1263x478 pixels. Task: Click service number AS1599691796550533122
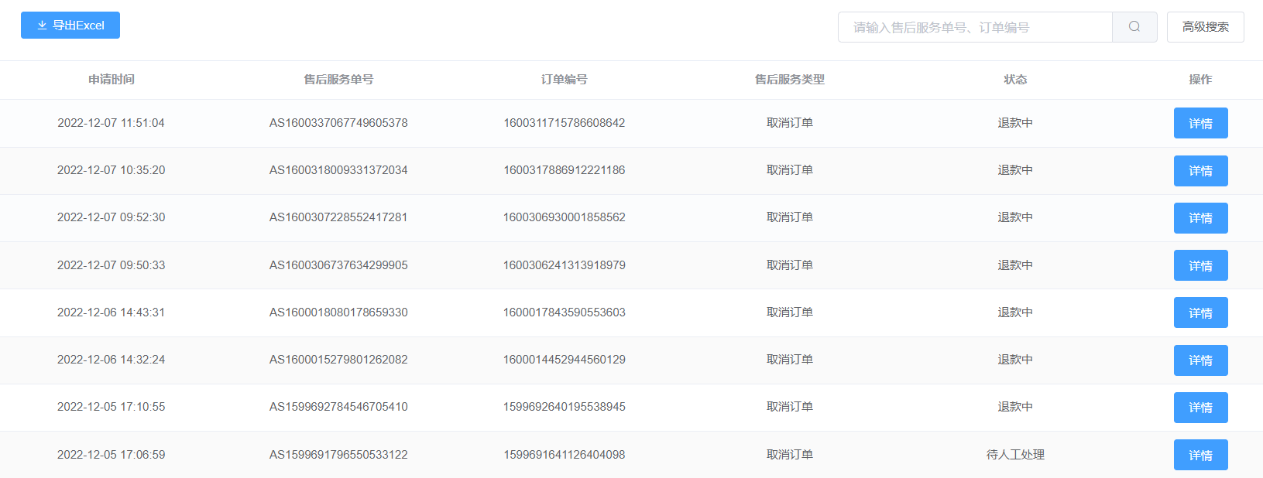point(338,455)
